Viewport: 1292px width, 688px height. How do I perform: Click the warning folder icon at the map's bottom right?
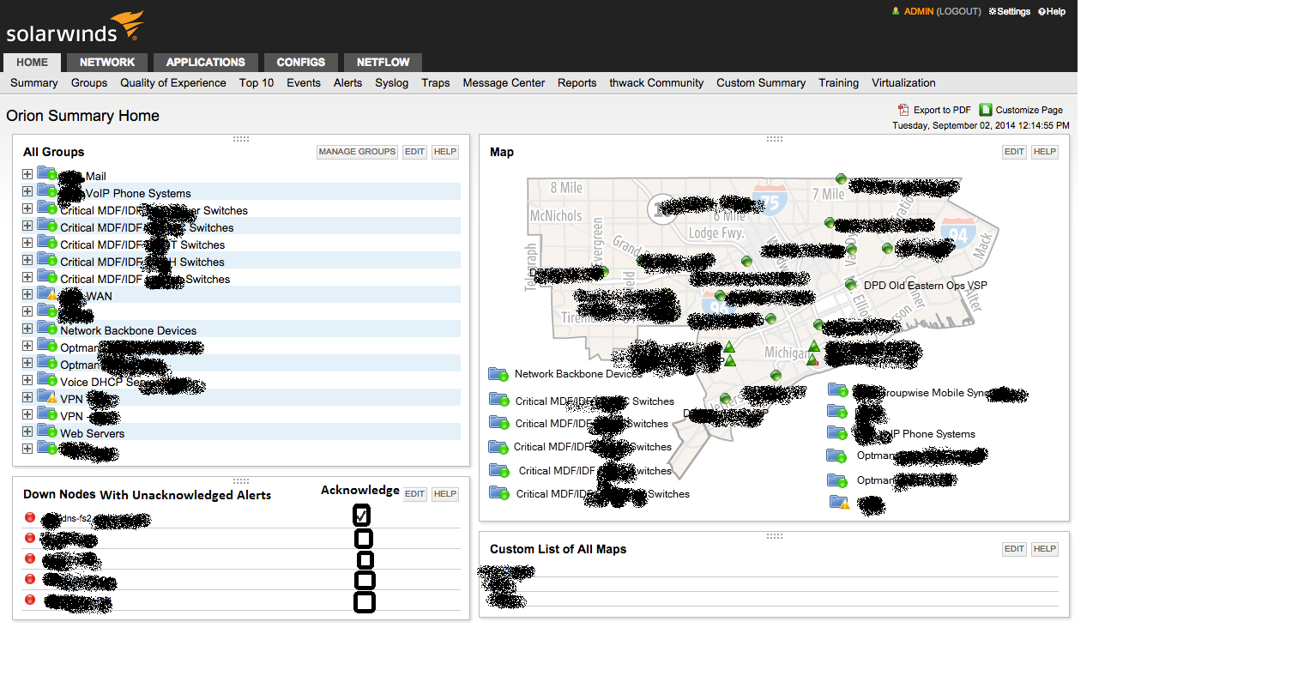[x=840, y=503]
